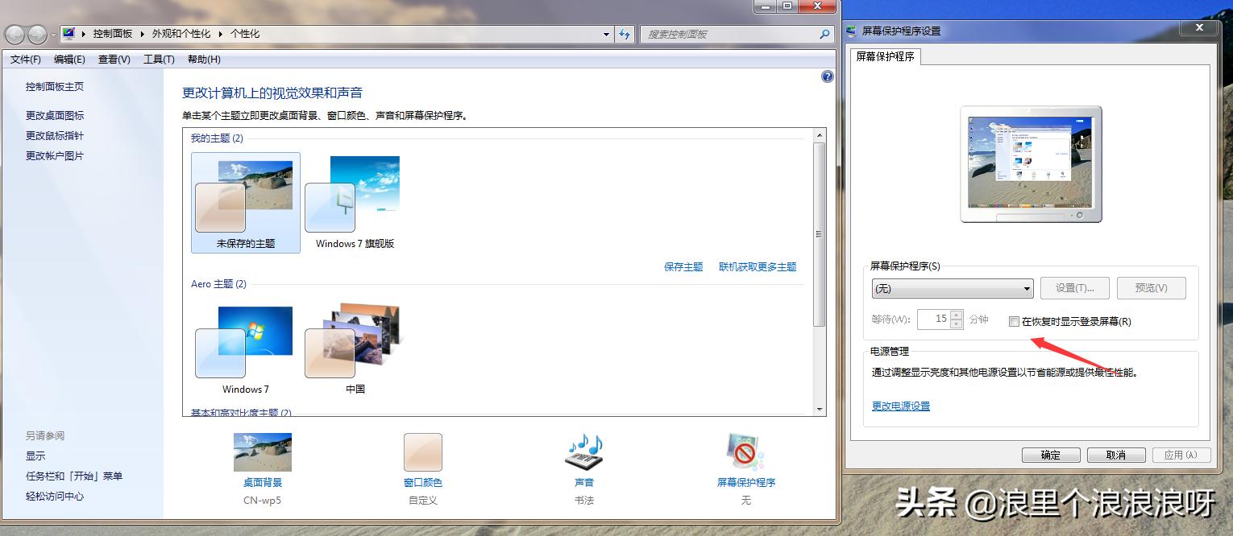Open the 查看(V) menu
The width and height of the screenshot is (1233, 536).
click(x=114, y=60)
